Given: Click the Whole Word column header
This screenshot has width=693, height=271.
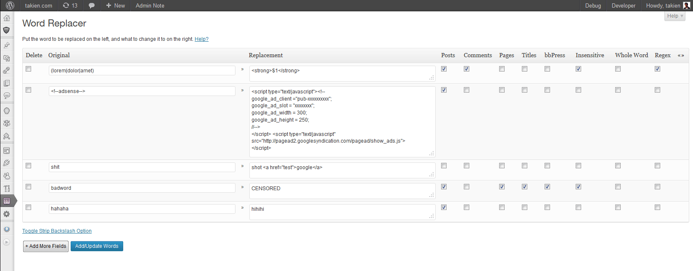Looking at the screenshot, I should click(x=631, y=55).
